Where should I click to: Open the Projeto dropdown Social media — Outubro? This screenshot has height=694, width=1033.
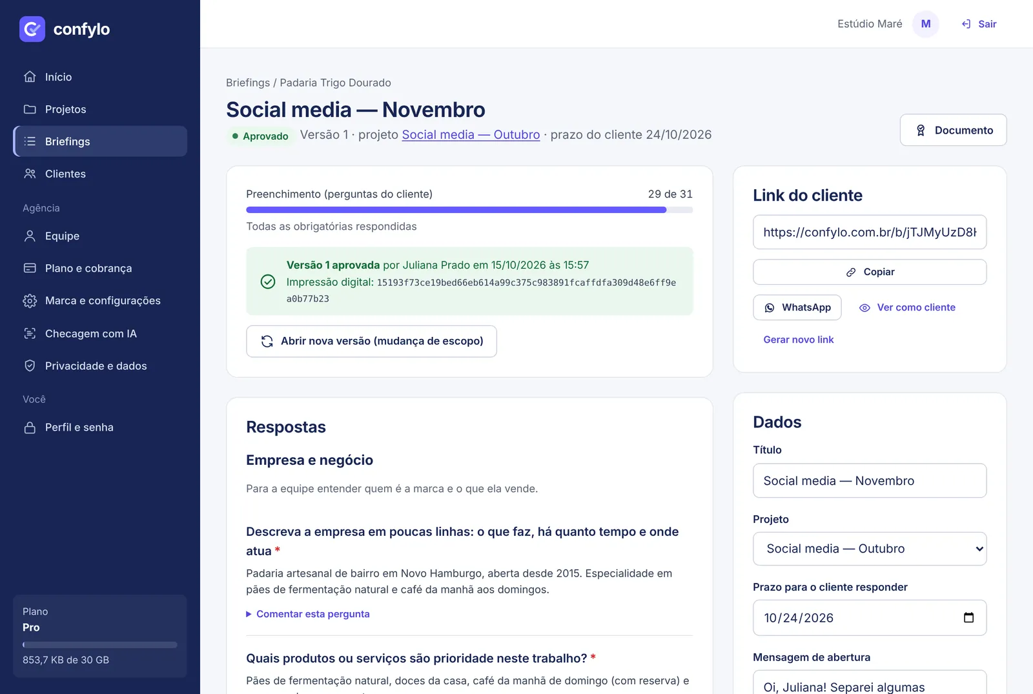point(870,549)
